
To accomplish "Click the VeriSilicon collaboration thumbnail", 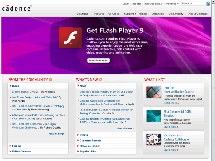I will [x=154, y=139].
